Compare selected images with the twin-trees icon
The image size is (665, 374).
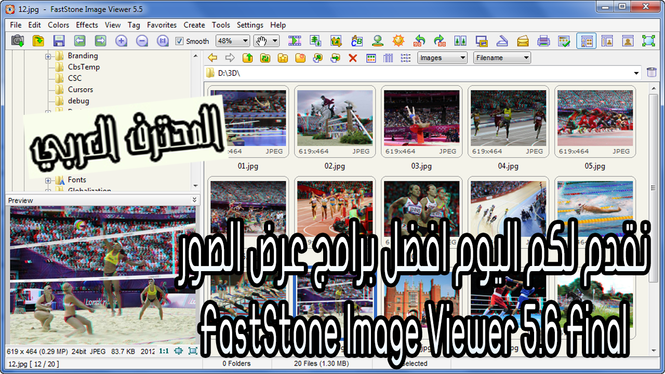[x=460, y=41]
